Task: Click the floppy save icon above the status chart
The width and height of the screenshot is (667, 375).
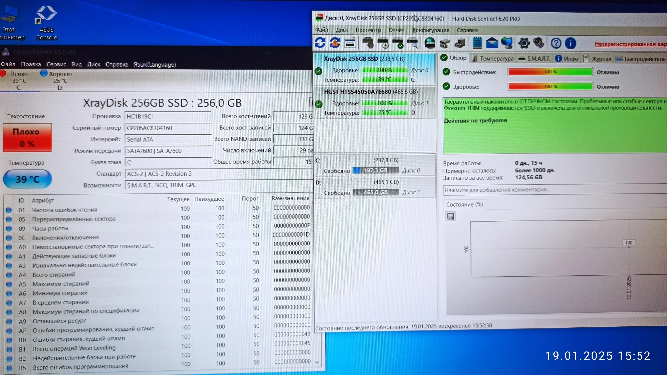Action: (x=451, y=217)
